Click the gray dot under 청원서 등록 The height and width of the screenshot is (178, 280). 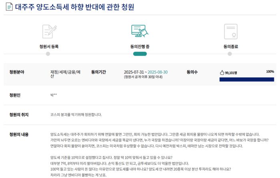pyautogui.click(x=49, y=54)
